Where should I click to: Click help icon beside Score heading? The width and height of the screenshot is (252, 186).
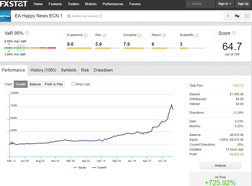coord(234,33)
